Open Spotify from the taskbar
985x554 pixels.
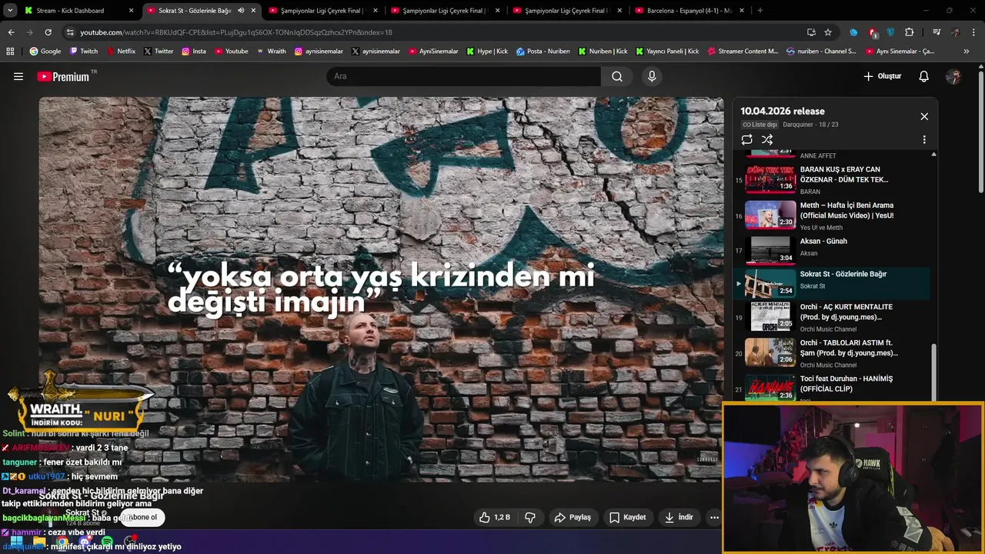[x=107, y=542]
